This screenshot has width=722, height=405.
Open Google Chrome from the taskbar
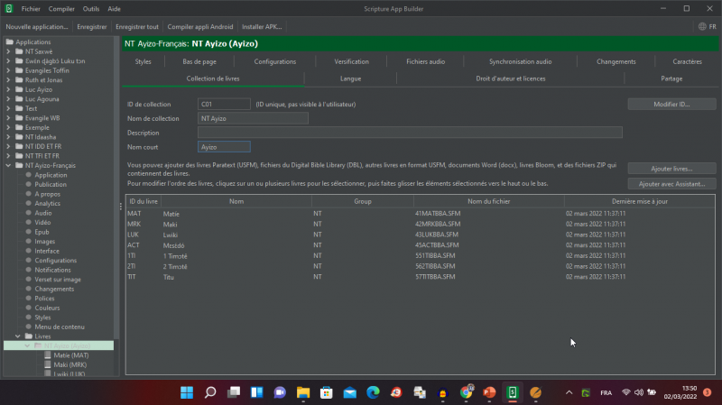pyautogui.click(x=466, y=392)
